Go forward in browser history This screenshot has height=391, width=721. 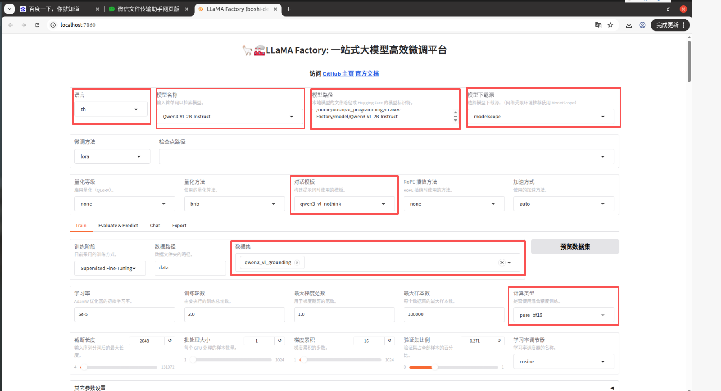point(24,25)
